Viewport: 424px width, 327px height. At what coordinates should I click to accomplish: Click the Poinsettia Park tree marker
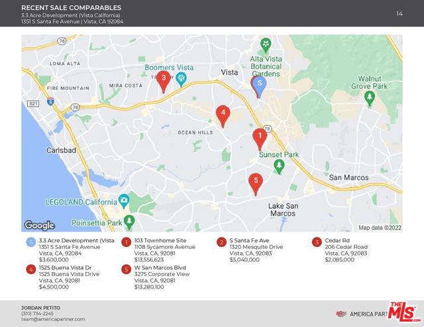pos(130,221)
